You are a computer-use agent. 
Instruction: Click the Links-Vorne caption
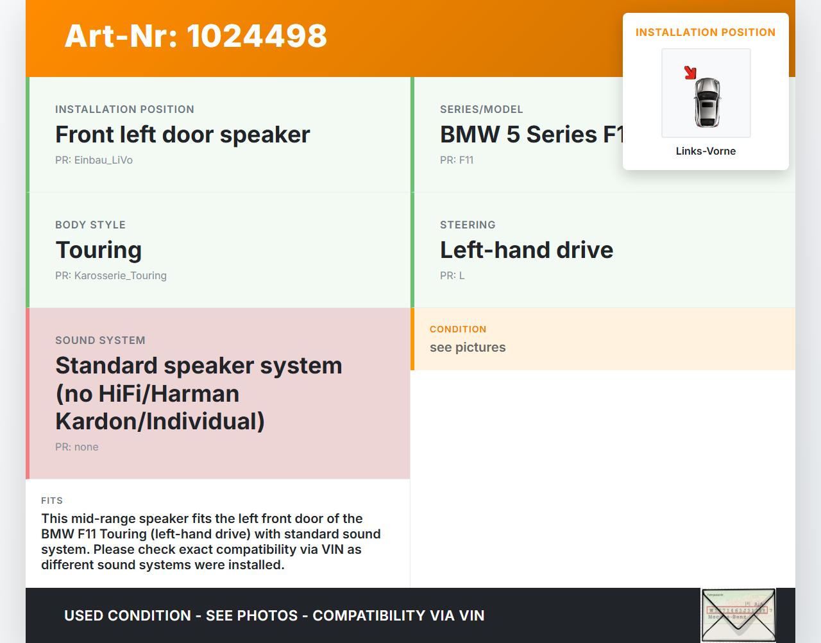706,151
